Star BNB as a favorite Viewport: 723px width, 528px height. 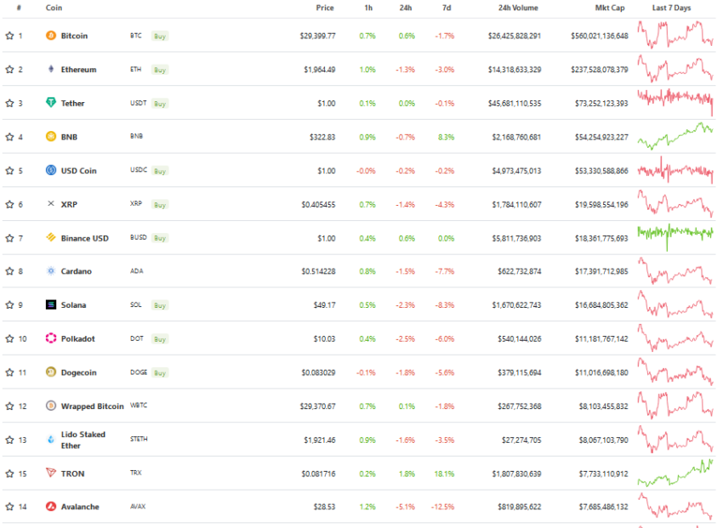pos(9,136)
